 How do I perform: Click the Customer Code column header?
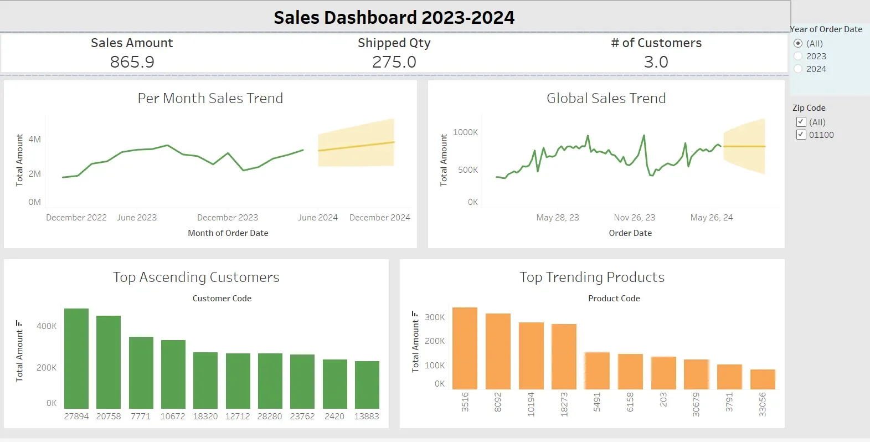(222, 298)
